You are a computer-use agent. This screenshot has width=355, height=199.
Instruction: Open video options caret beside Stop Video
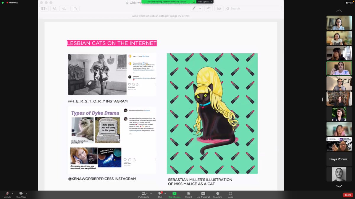[x=26, y=193]
